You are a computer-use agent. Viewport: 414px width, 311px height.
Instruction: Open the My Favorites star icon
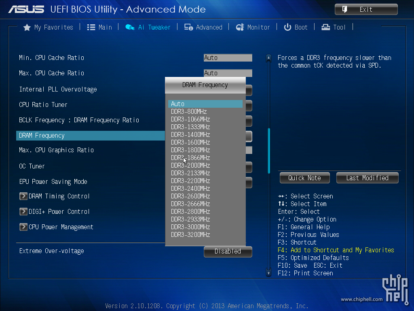pos(27,27)
